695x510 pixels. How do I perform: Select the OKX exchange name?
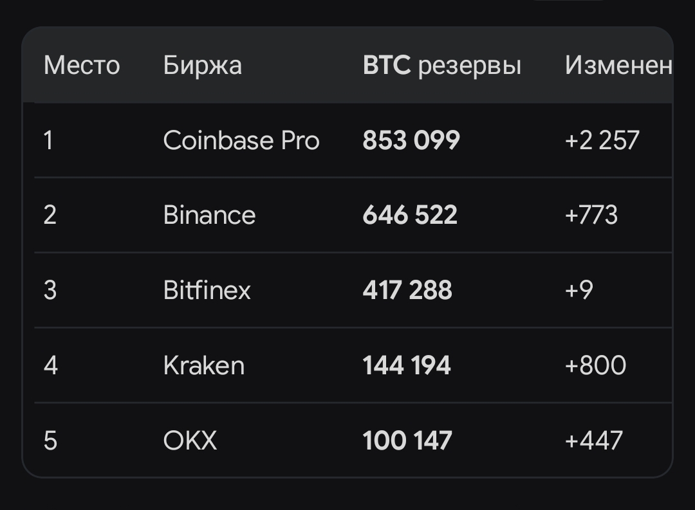[190, 441]
